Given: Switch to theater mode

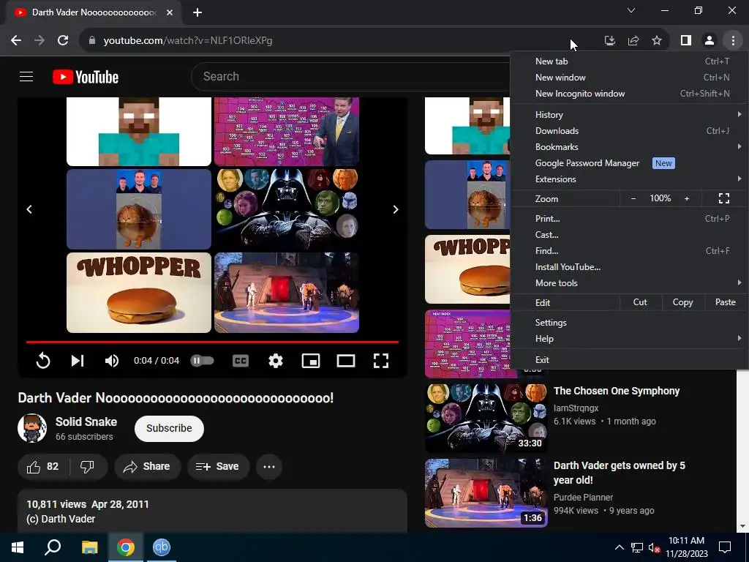Looking at the screenshot, I should [346, 361].
